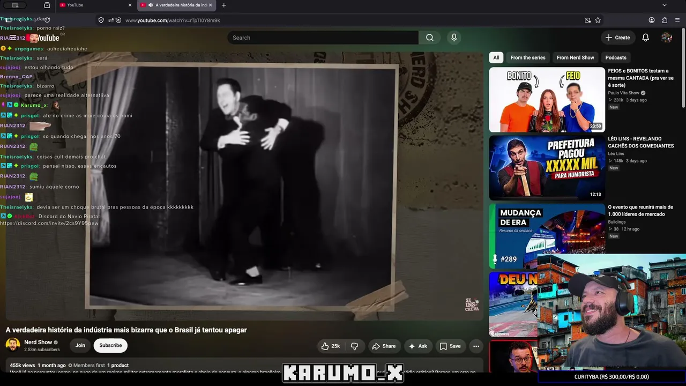Switch to the first YouTube tab

(x=95, y=5)
